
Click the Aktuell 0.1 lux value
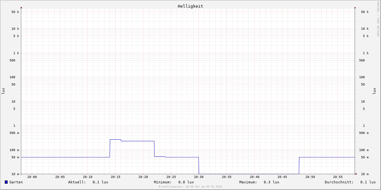100,182
